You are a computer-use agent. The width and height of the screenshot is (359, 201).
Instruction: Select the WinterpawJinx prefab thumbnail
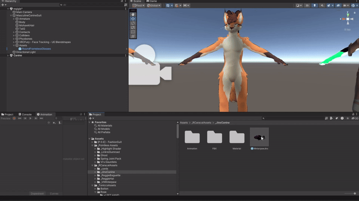pyautogui.click(x=259, y=137)
